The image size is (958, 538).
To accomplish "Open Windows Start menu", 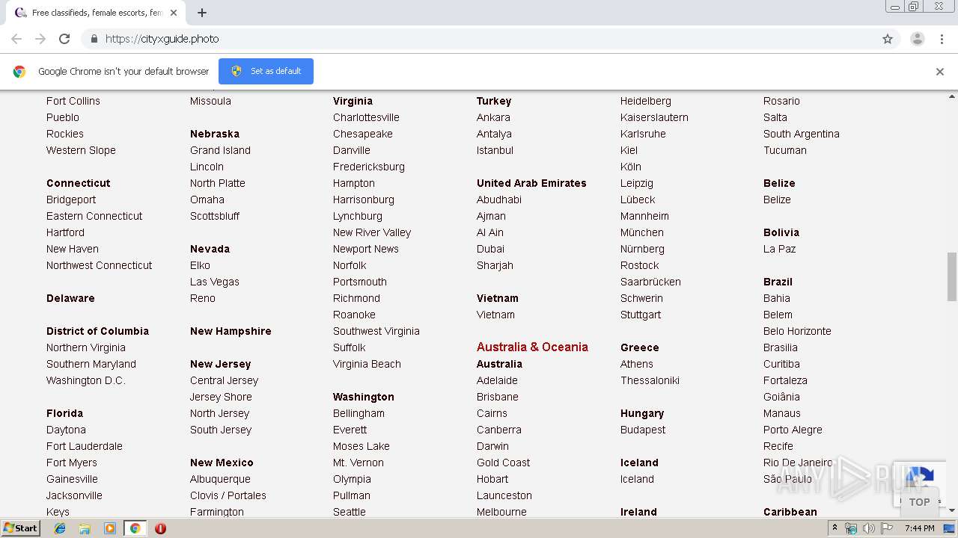I will (21, 528).
